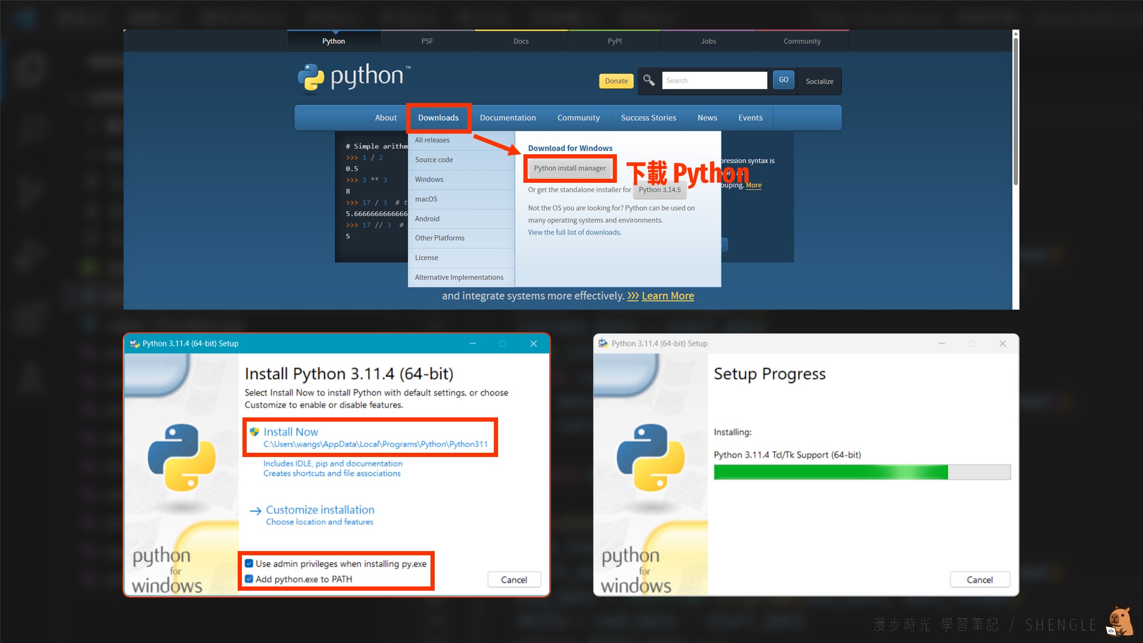
Task: Click the Python 3.14.5 standalone installer button
Action: point(660,190)
